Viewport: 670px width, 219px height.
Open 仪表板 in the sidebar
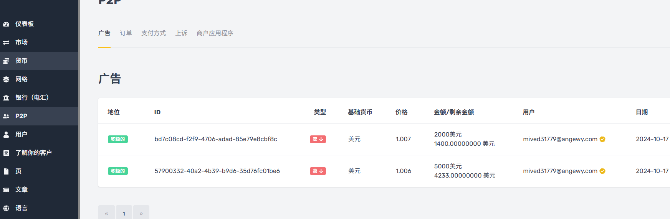pyautogui.click(x=39, y=24)
